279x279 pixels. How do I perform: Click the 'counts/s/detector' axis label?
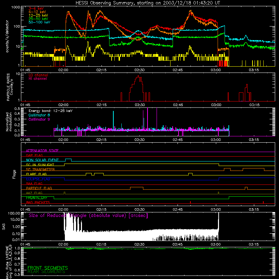click(x=7, y=36)
